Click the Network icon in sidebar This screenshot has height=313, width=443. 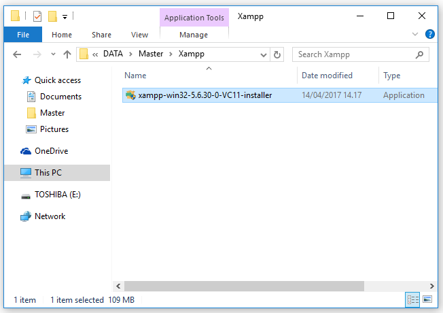[26, 216]
